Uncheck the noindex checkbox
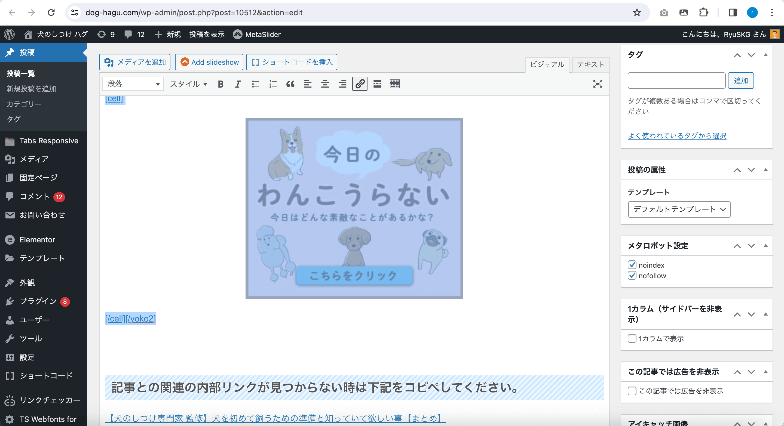The image size is (784, 426). click(632, 264)
